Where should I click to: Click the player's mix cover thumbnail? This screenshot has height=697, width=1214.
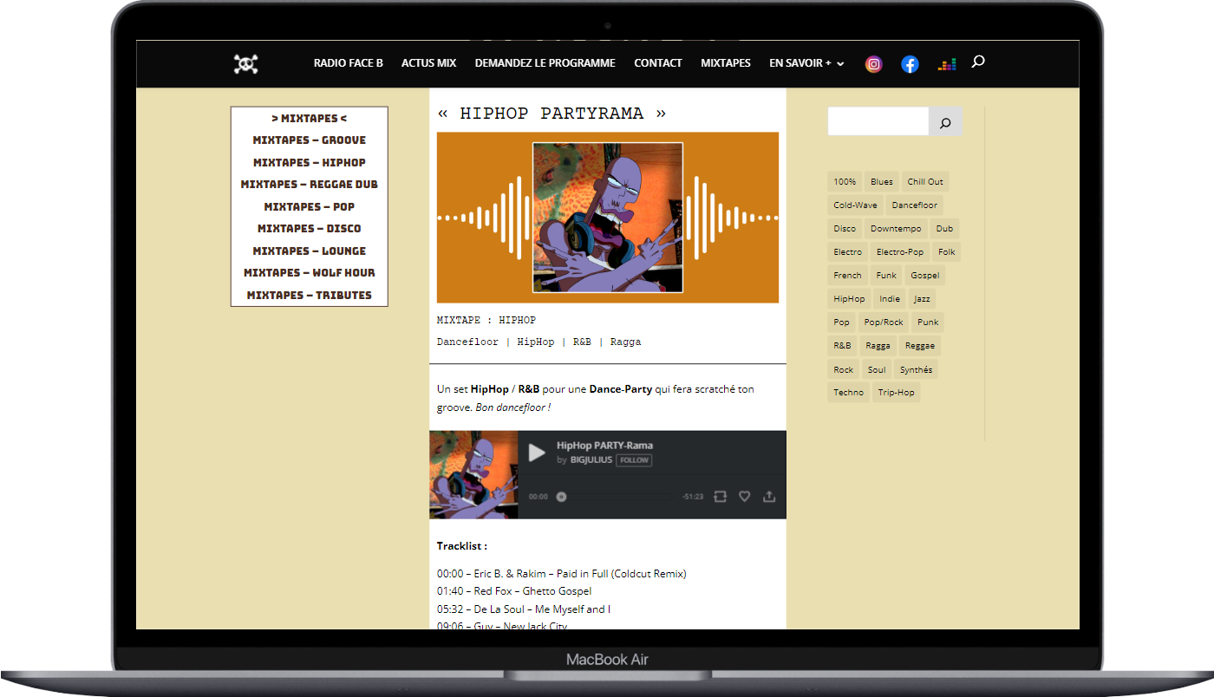pos(473,475)
